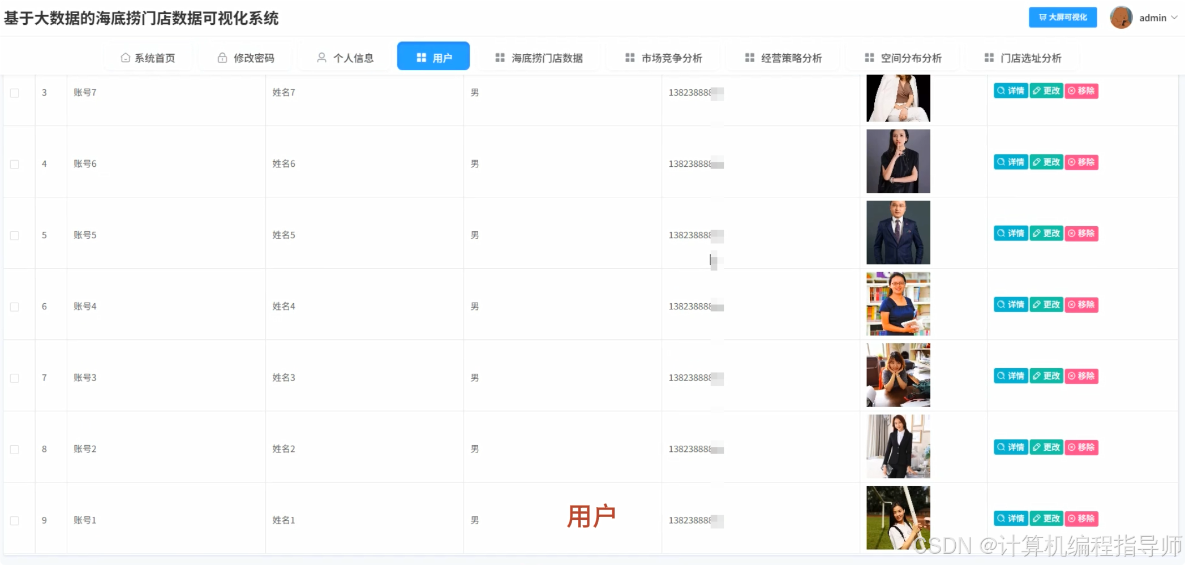Screen dimensions: 1185x565
Task: Check the checkbox for row 账号7
Action: (15, 92)
